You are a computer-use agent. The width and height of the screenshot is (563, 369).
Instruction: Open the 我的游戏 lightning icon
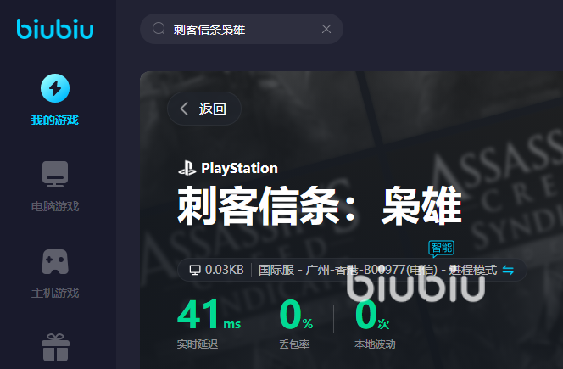click(x=55, y=88)
